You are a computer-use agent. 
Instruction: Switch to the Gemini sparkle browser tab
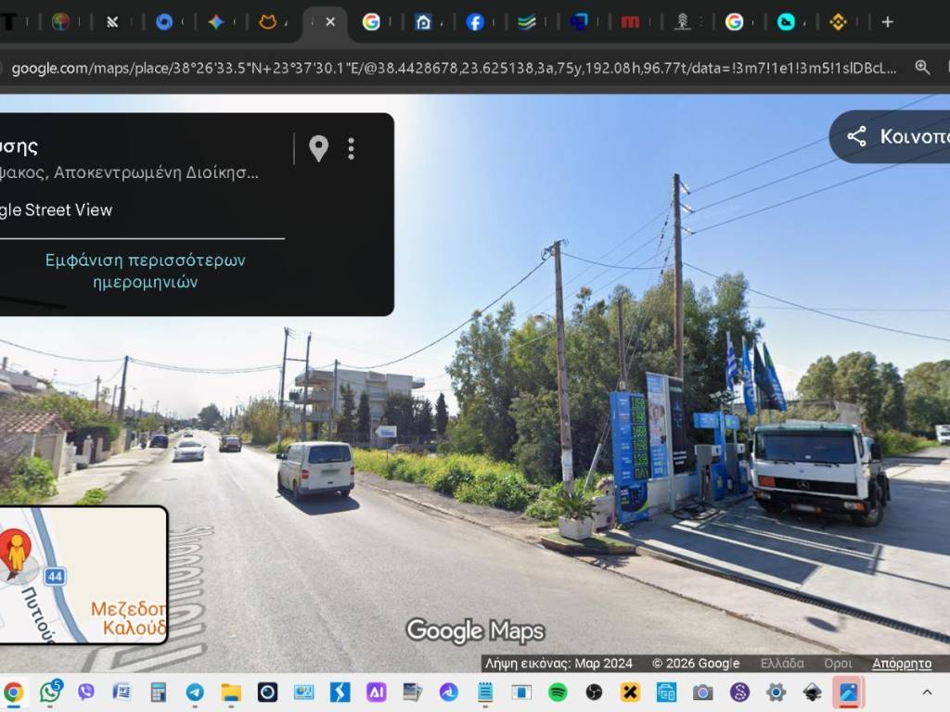point(215,22)
